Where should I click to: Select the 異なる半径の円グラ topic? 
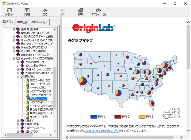tap(41, 109)
